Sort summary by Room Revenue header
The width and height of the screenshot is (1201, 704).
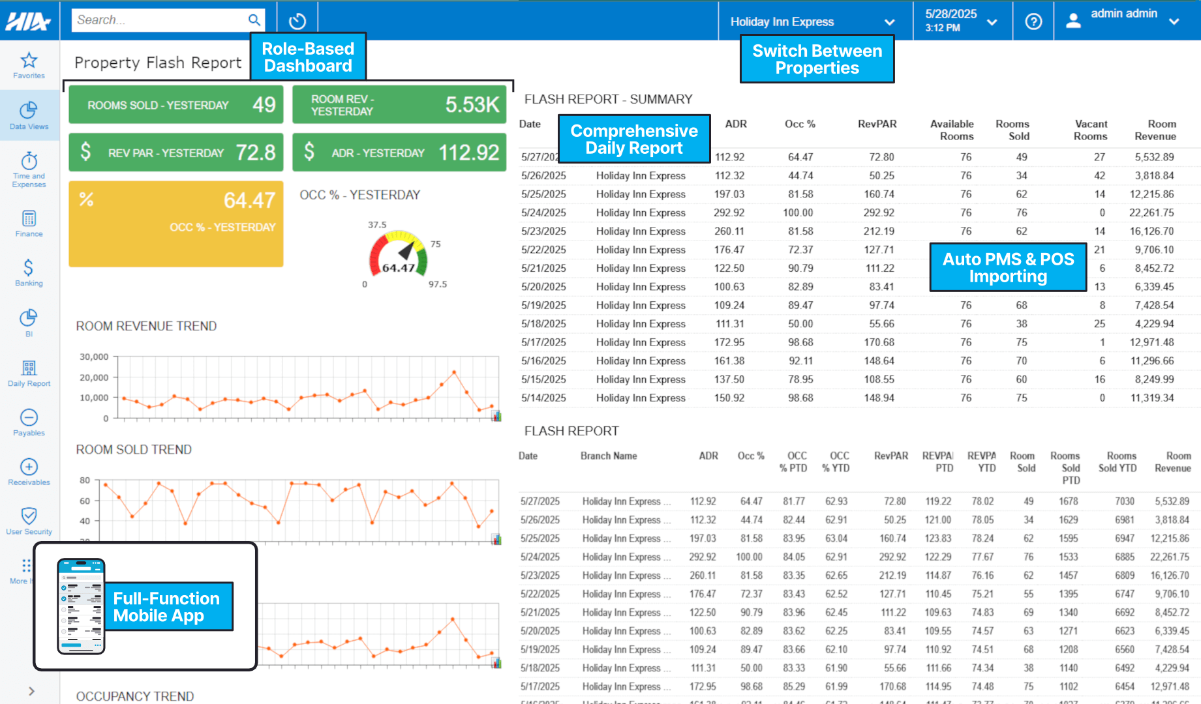[x=1155, y=130]
